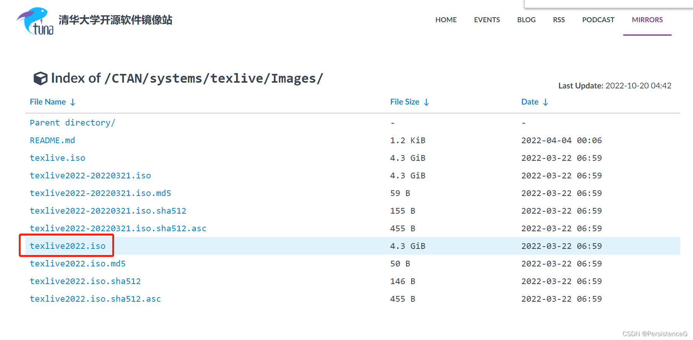
Task: Download texlive.iso
Action: coord(57,158)
